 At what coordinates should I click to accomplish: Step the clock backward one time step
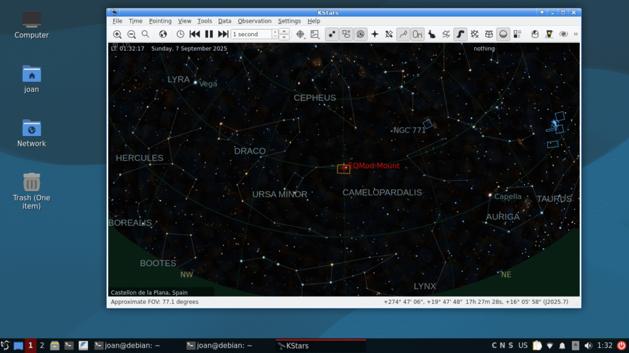[195, 34]
